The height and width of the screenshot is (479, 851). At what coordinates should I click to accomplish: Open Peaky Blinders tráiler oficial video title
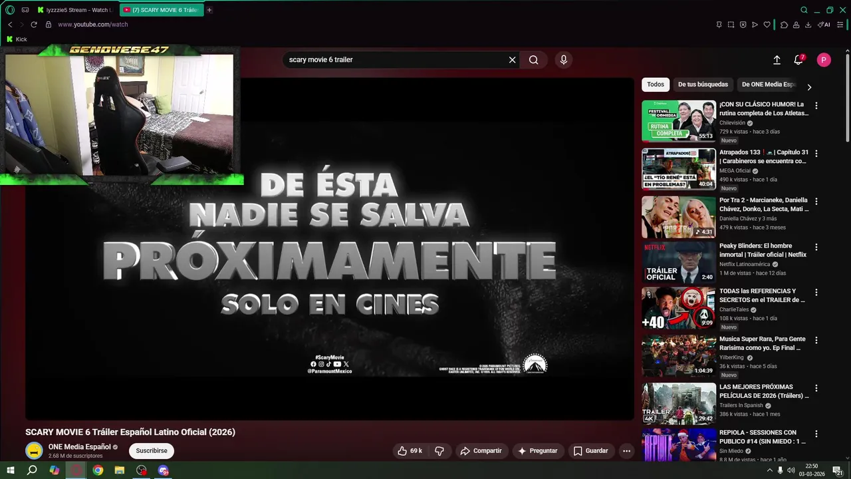click(x=763, y=250)
